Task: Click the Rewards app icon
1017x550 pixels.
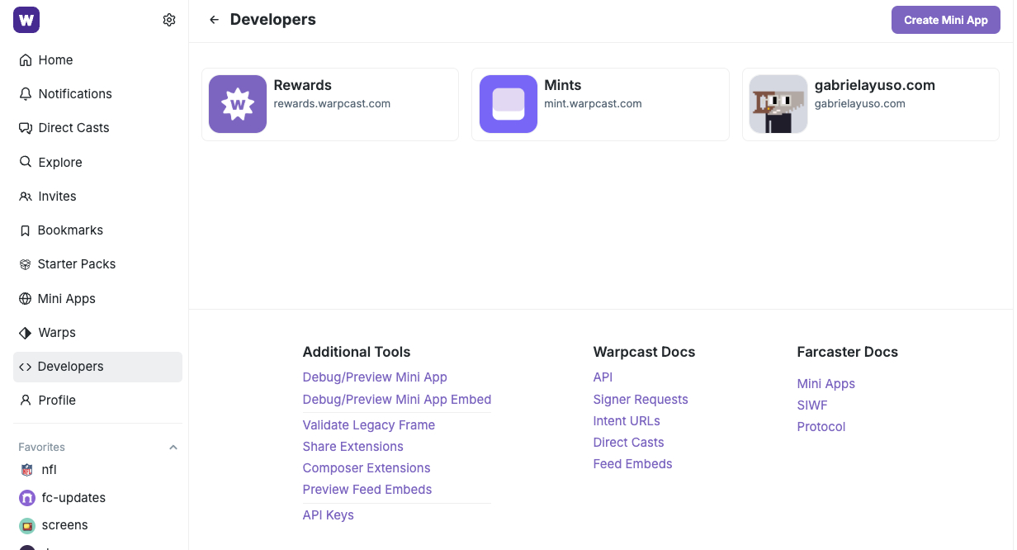Action: click(238, 104)
